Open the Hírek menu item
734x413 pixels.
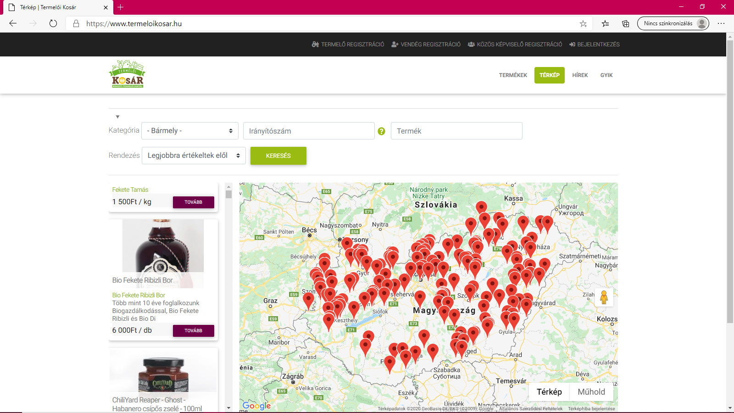click(580, 75)
